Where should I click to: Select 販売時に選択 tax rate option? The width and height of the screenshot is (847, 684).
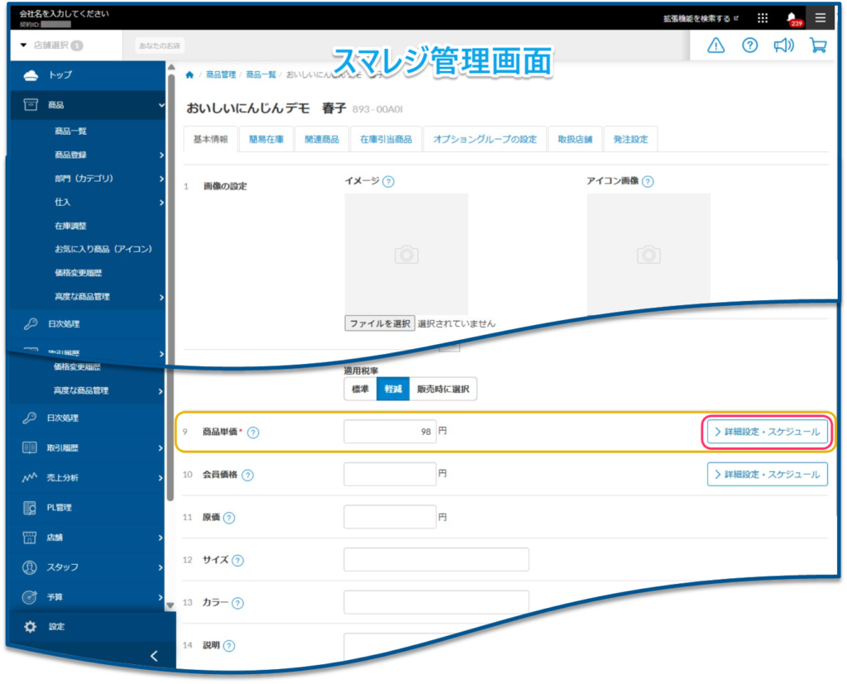coord(443,389)
